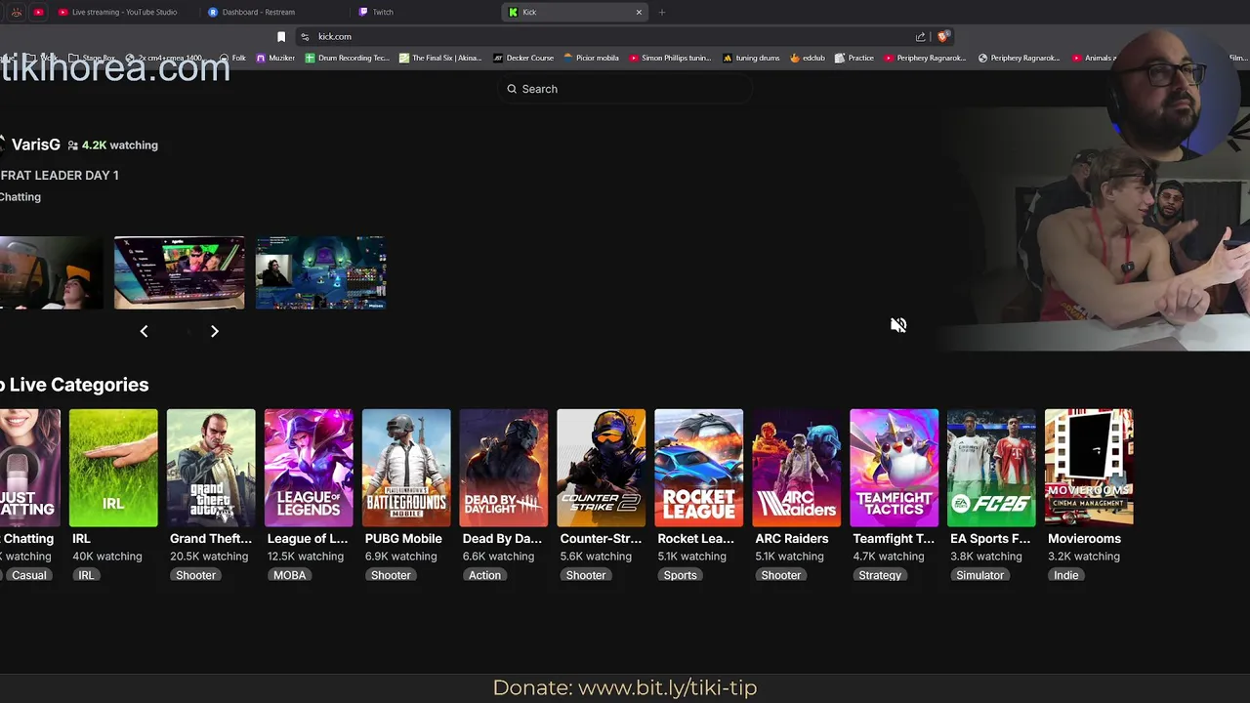The width and height of the screenshot is (1250, 703).
Task: Open the Decker Course bookmark
Action: coord(523,58)
